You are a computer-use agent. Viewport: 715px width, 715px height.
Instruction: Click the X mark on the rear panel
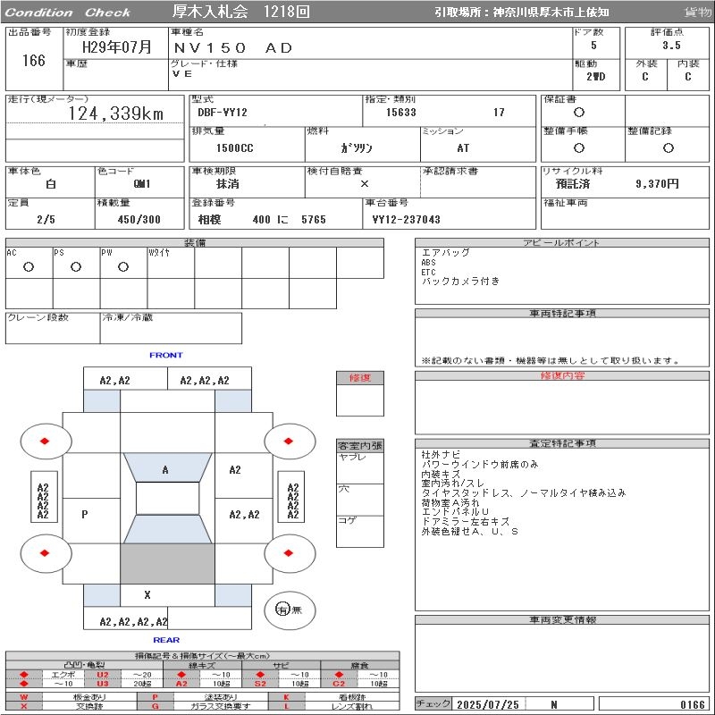[147, 595]
